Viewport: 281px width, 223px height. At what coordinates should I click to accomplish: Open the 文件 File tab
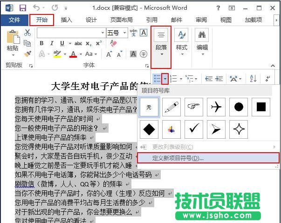tap(14, 20)
